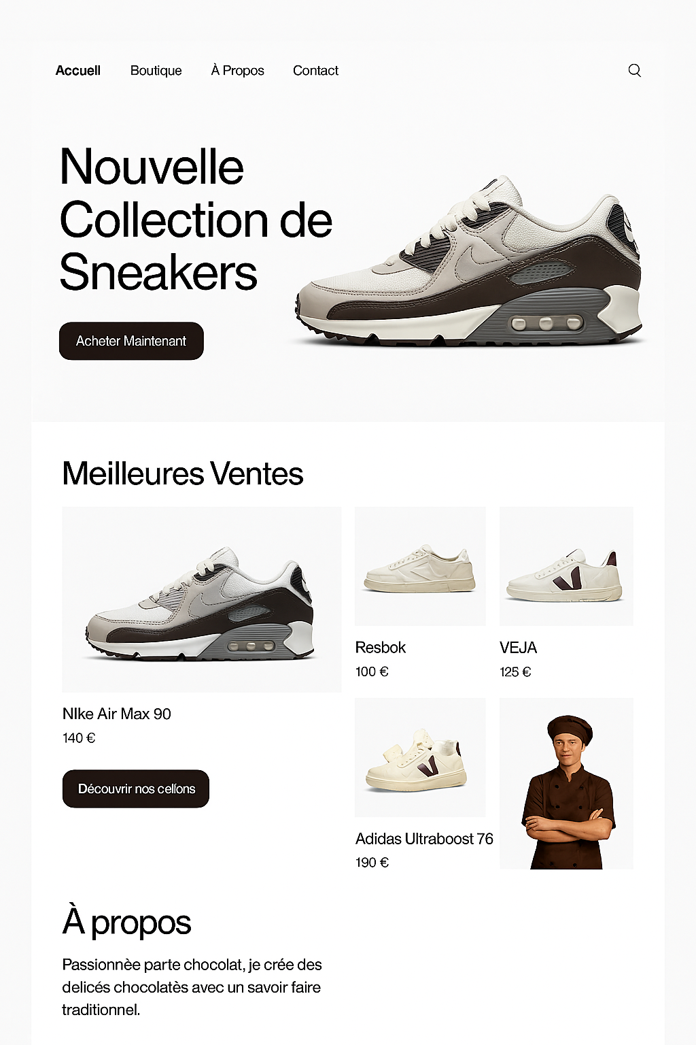696x1045 pixels.
Task: Open the VEJA sneaker thumbnail
Action: tap(566, 566)
